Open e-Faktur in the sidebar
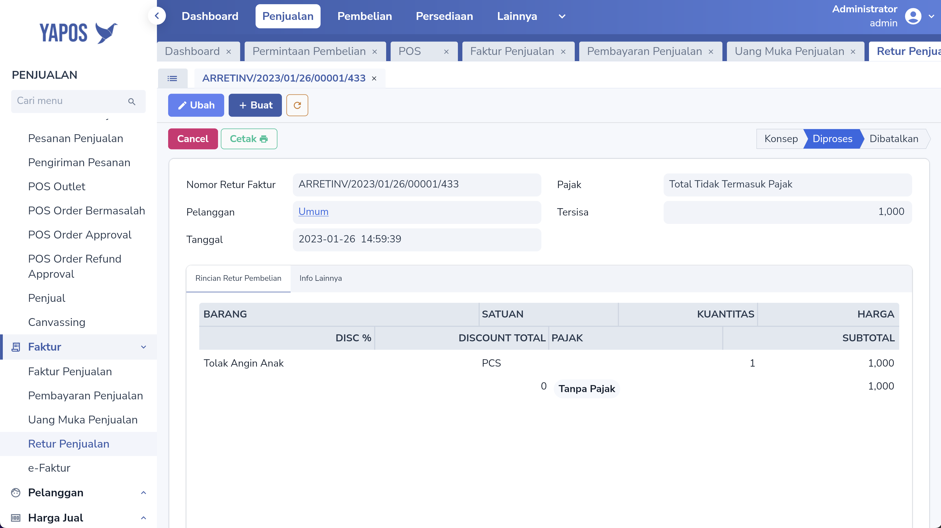The image size is (941, 528). tap(49, 468)
